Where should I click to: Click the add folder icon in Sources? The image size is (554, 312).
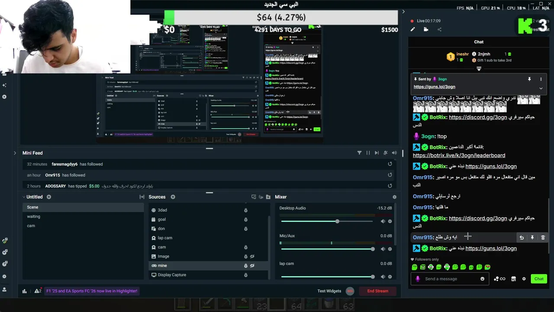pos(268,197)
